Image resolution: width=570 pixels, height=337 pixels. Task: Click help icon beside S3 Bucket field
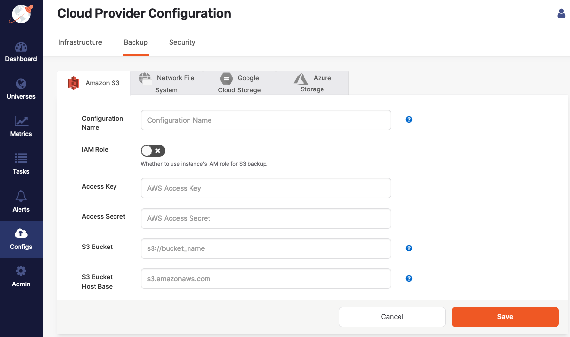click(409, 248)
